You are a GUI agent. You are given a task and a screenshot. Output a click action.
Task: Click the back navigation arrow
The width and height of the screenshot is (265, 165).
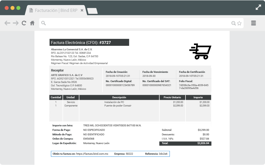[x=7, y=23]
